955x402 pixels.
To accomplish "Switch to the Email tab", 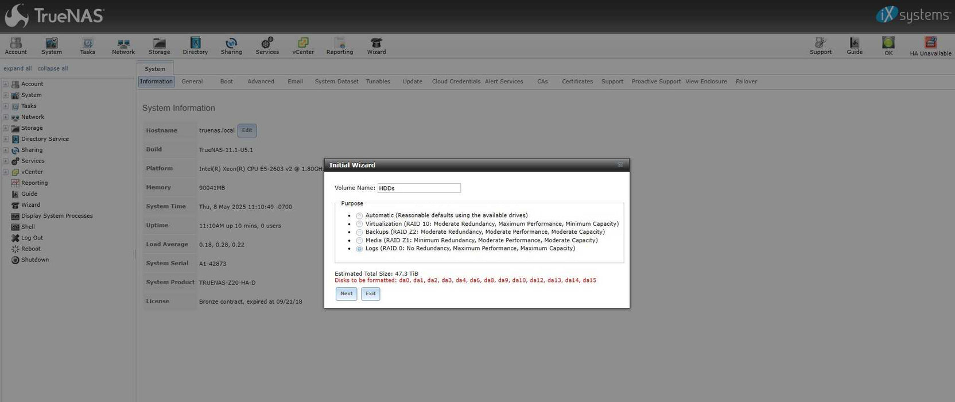I will point(296,82).
